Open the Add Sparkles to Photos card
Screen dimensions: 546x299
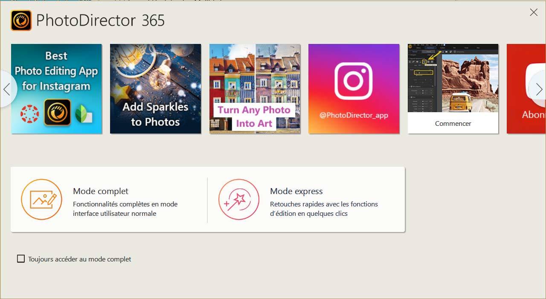tap(155, 89)
